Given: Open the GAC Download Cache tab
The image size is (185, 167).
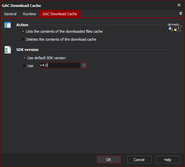Looking at the screenshot, I should click(60, 14).
